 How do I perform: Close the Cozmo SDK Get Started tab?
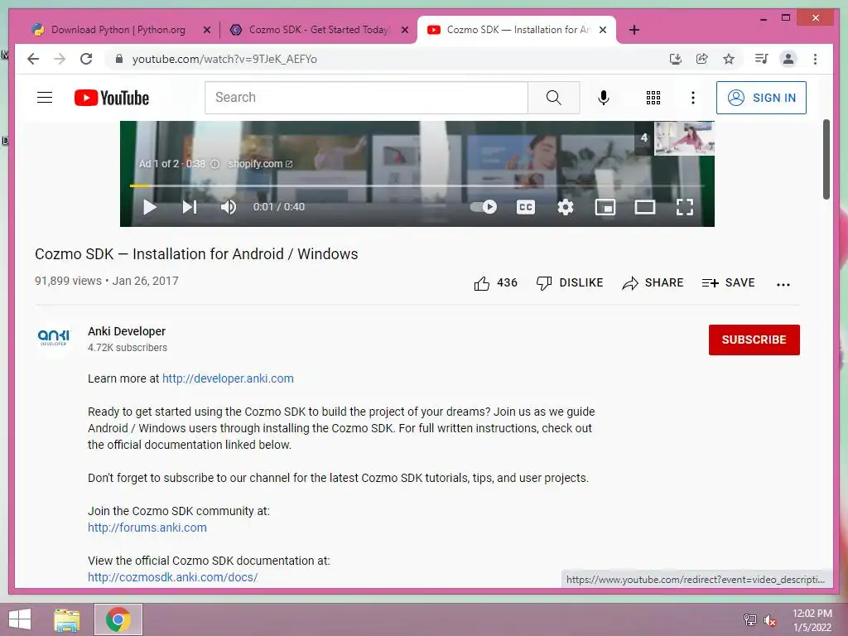[x=404, y=30]
